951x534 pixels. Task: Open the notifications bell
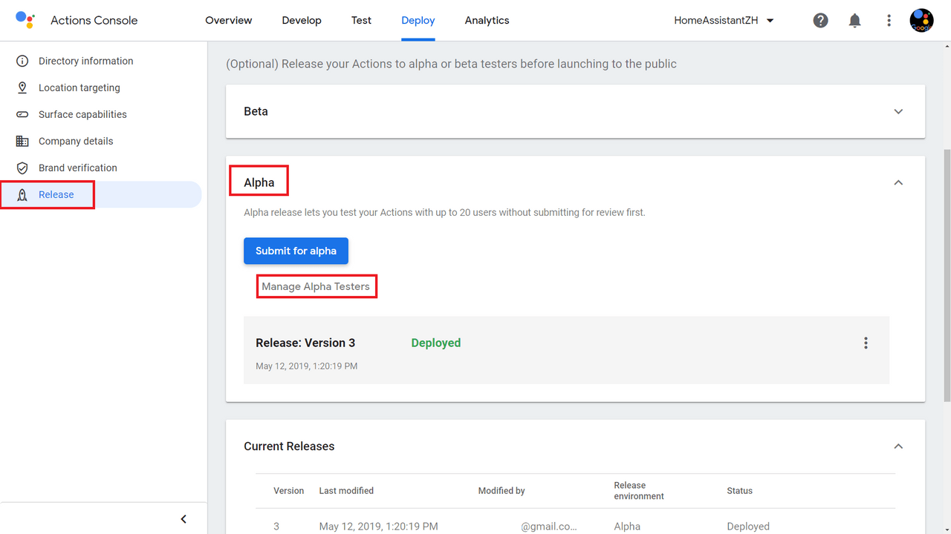coord(854,21)
